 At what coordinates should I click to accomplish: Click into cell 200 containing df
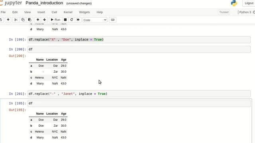139,49
